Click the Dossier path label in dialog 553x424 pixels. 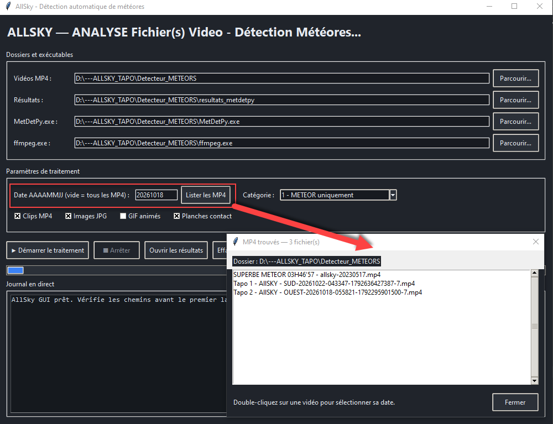pyautogui.click(x=306, y=261)
